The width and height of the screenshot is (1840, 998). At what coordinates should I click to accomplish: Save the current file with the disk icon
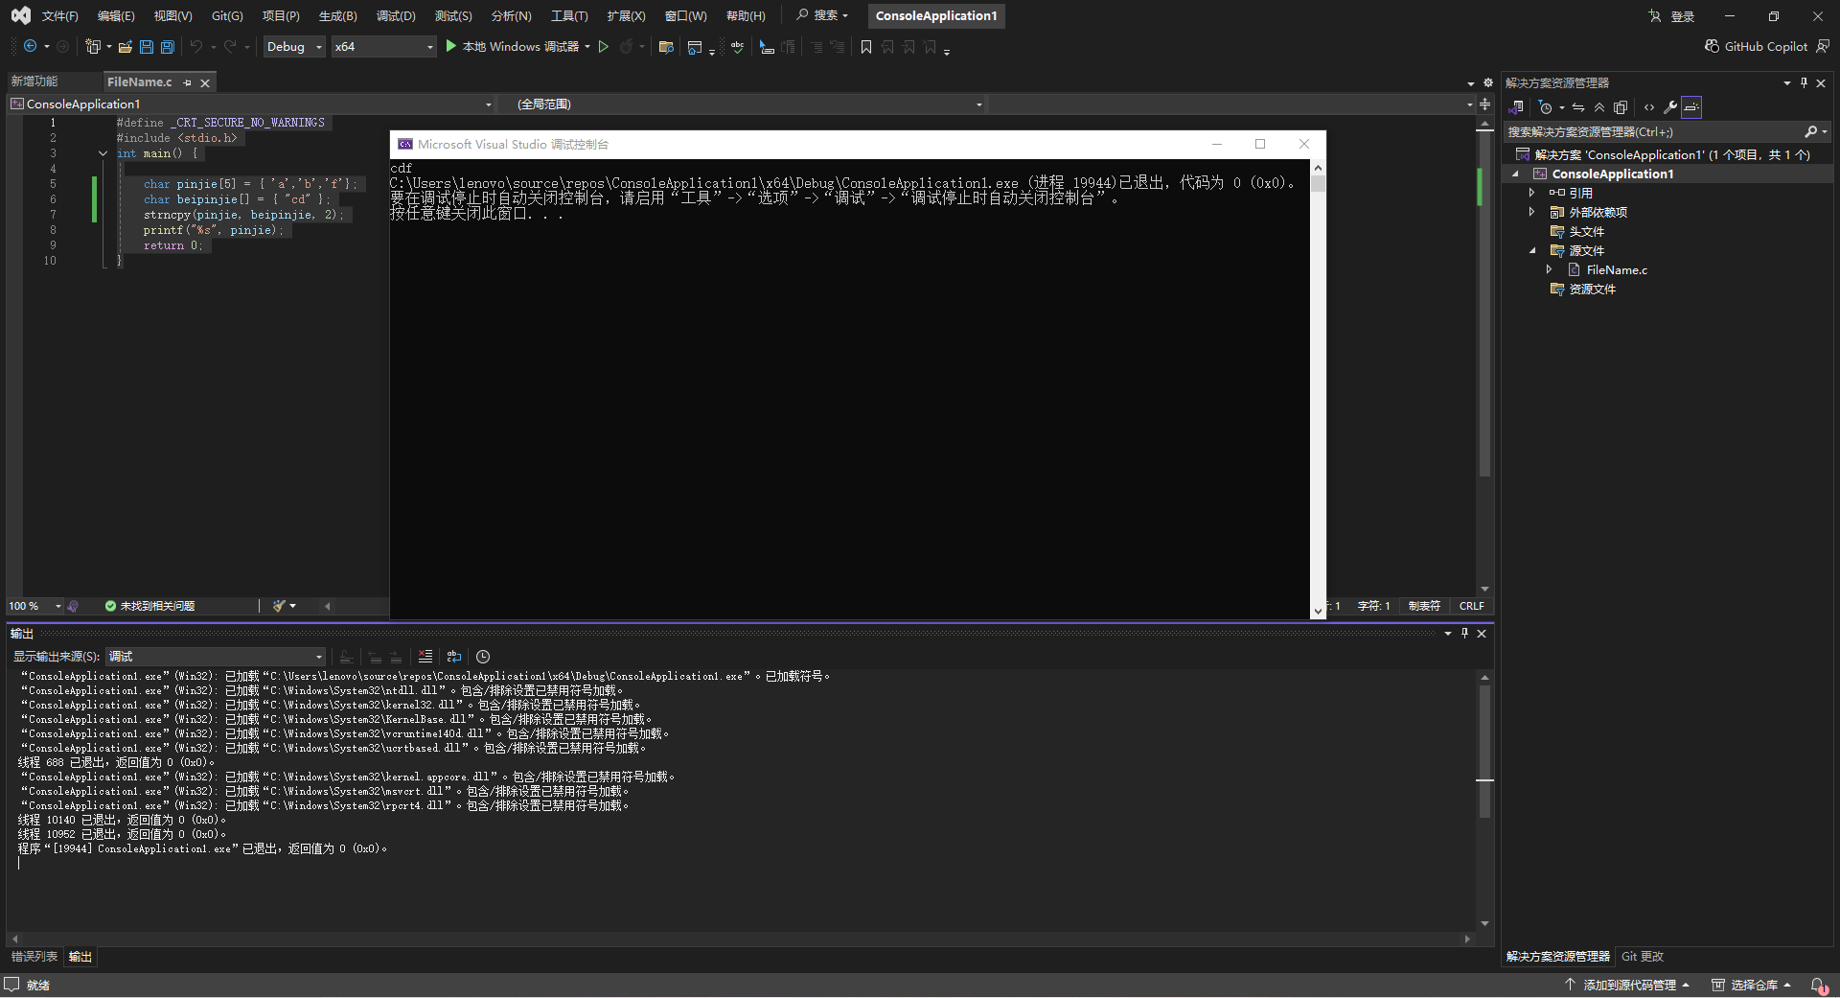point(147,46)
